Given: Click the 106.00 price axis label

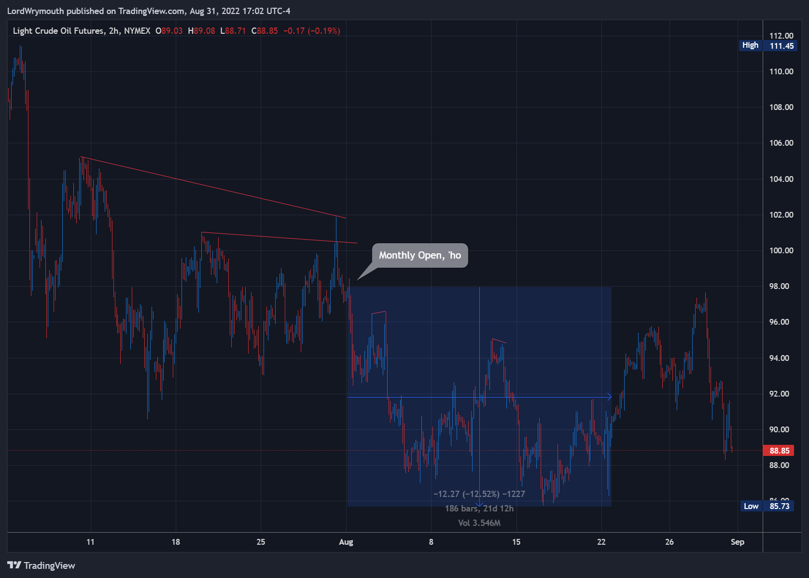Looking at the screenshot, I should click(781, 143).
